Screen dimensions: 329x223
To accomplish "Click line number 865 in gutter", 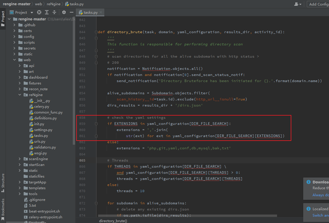I will pyautogui.click(x=82, y=160).
